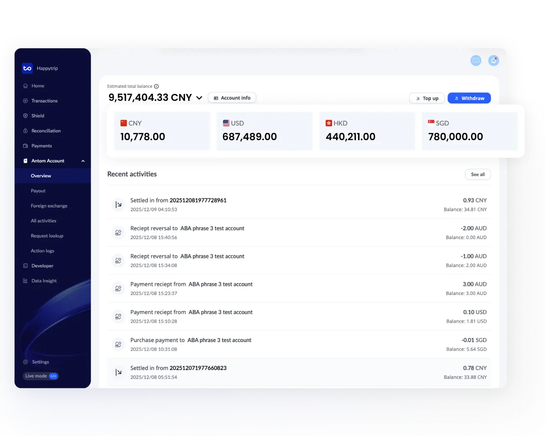
Task: Open settlement 202512071977660823 entry
Action: 299,372
